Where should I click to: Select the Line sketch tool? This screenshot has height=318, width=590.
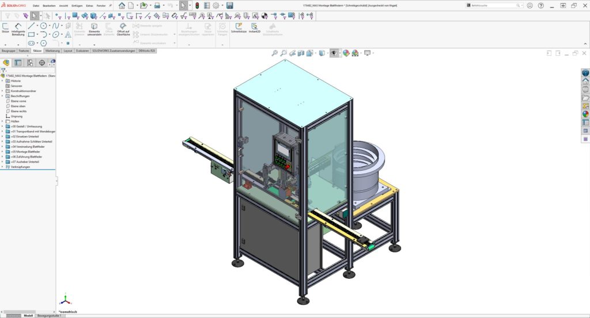(x=31, y=26)
